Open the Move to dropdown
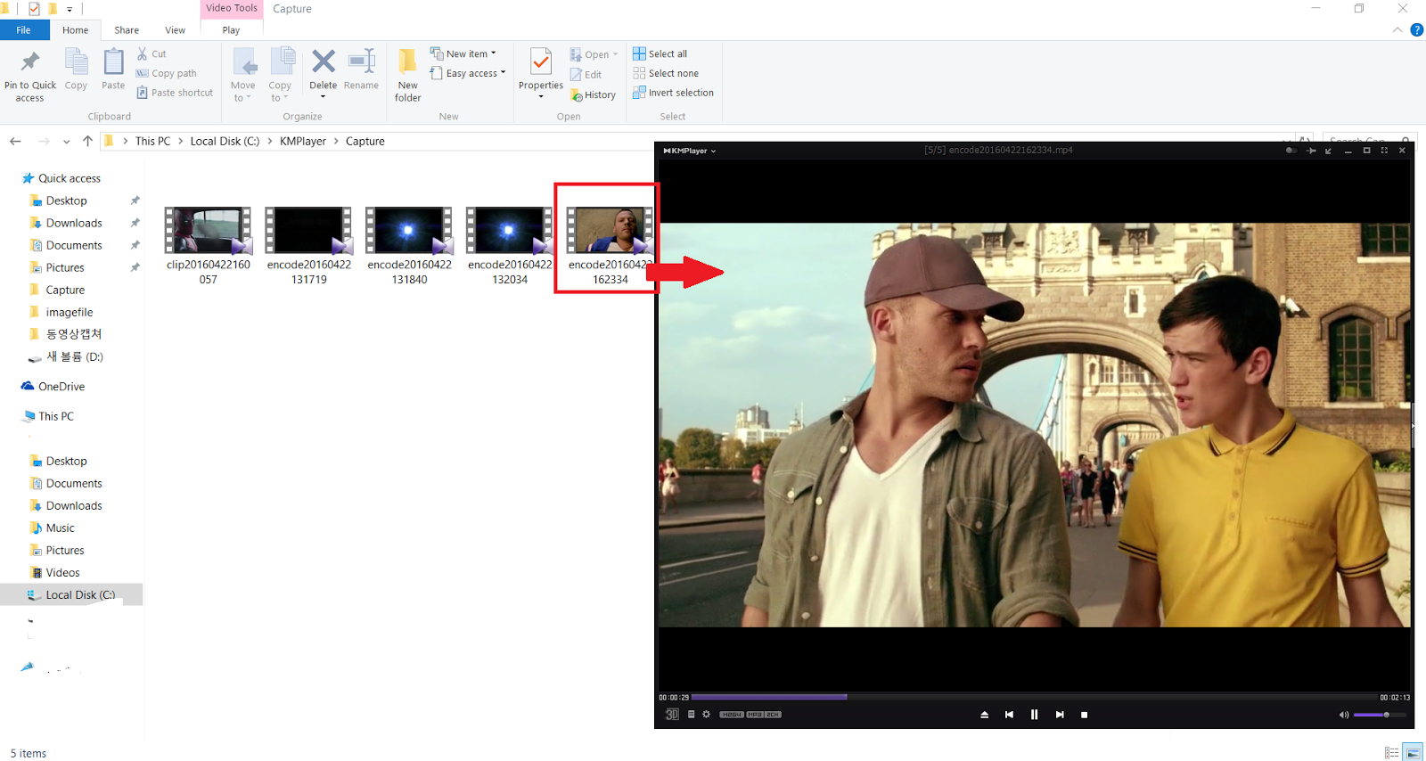Image resolution: width=1426 pixels, height=761 pixels. (x=242, y=75)
